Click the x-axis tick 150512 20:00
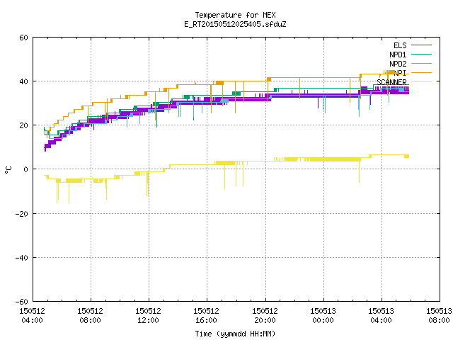Viewport: 453px width, 340px height. 265,316
